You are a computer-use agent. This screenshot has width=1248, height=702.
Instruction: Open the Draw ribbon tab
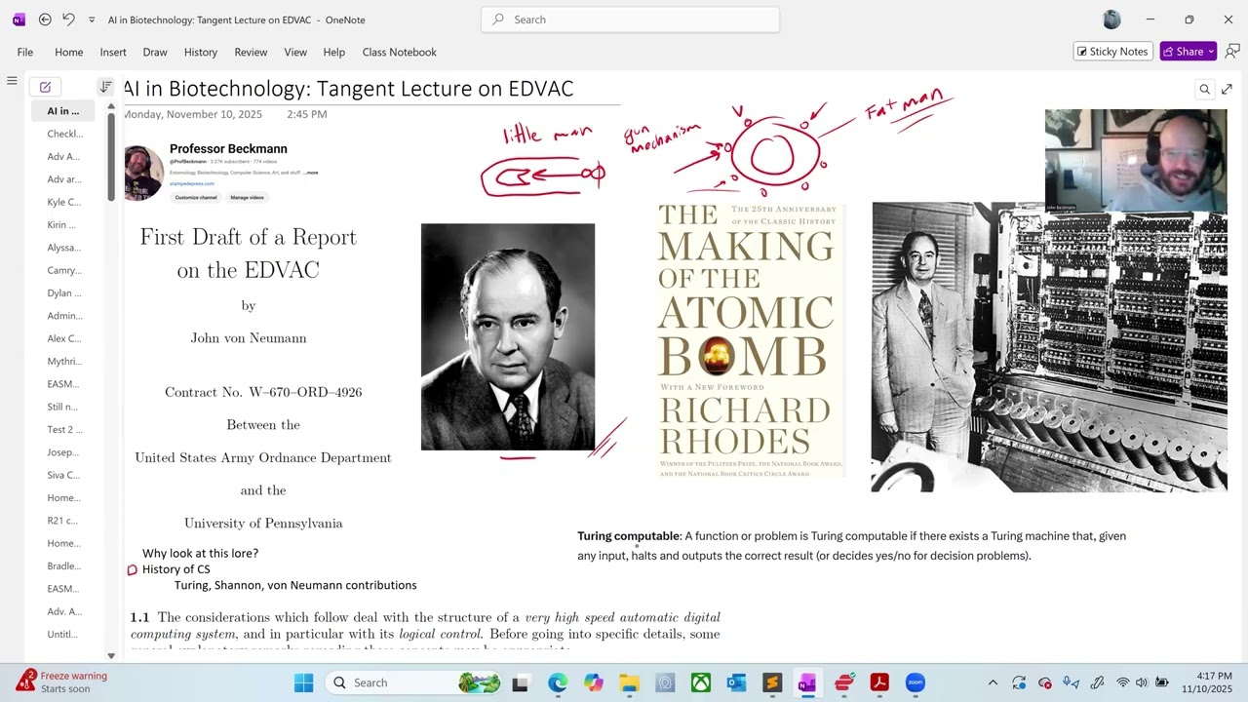tap(155, 52)
